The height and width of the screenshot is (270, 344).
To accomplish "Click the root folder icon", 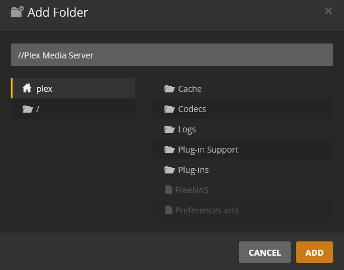I will tap(27, 109).
